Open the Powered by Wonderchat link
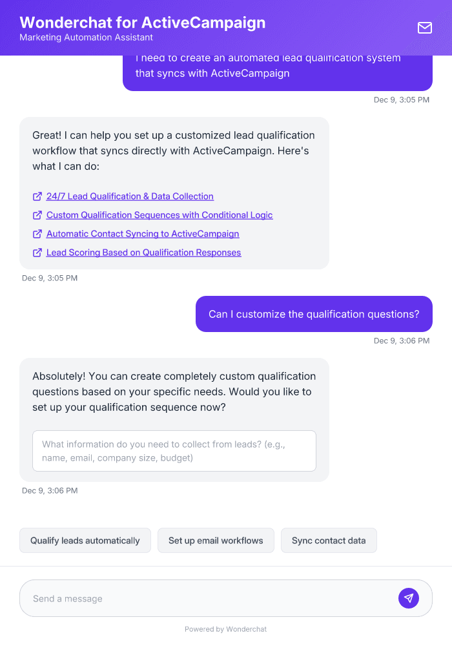Image resolution: width=452 pixels, height=646 pixels. pyautogui.click(x=225, y=629)
